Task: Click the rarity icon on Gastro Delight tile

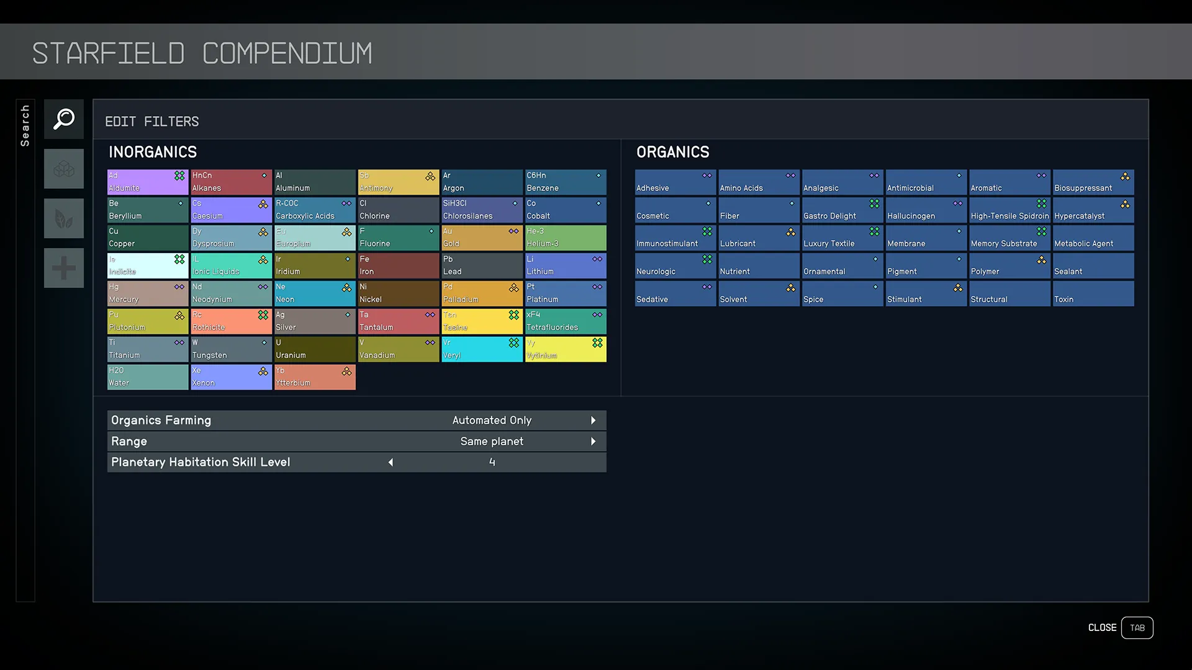Action: point(874,203)
